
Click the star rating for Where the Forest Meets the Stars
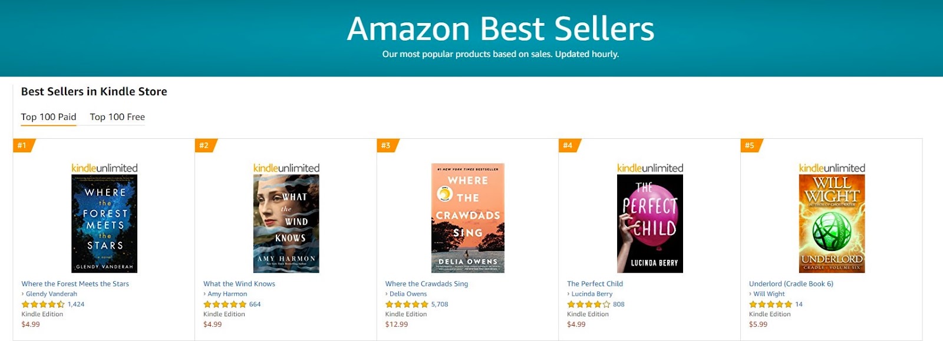[x=43, y=305]
